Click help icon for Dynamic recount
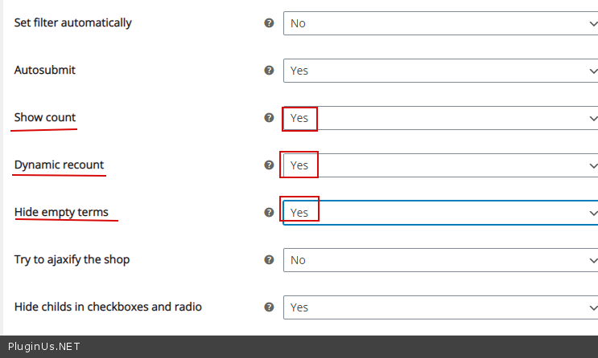This screenshot has height=358, width=598. [270, 165]
